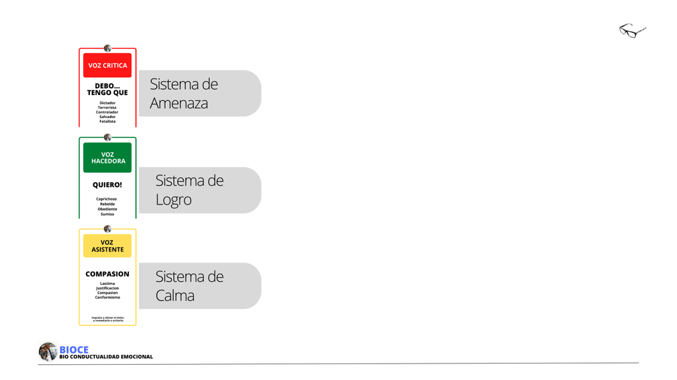The height and width of the screenshot is (380, 677).
Task: Select the word Terrorista in red card
Action: pyautogui.click(x=107, y=108)
